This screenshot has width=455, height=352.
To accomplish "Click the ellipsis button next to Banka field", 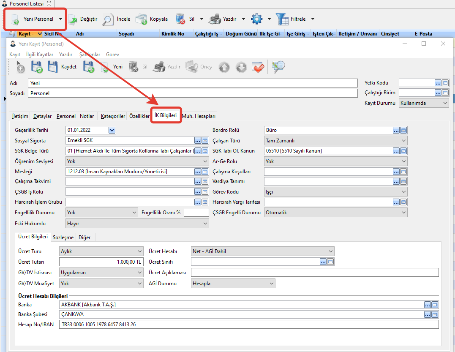I will click(x=428, y=305).
